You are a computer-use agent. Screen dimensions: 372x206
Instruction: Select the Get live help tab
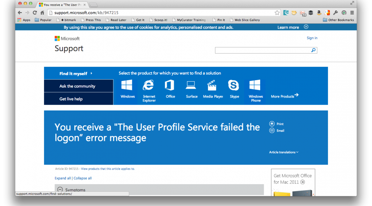[x=78, y=99]
